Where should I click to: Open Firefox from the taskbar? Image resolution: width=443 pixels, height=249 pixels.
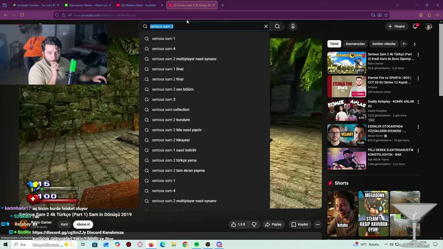151,245
